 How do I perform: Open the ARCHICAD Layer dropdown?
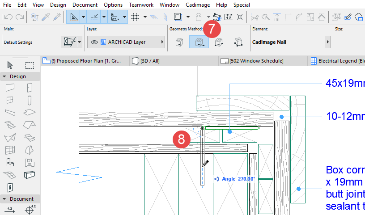[x=126, y=42]
